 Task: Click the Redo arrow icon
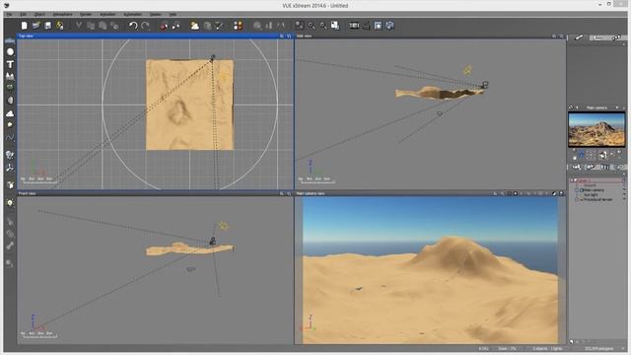tap(145, 26)
